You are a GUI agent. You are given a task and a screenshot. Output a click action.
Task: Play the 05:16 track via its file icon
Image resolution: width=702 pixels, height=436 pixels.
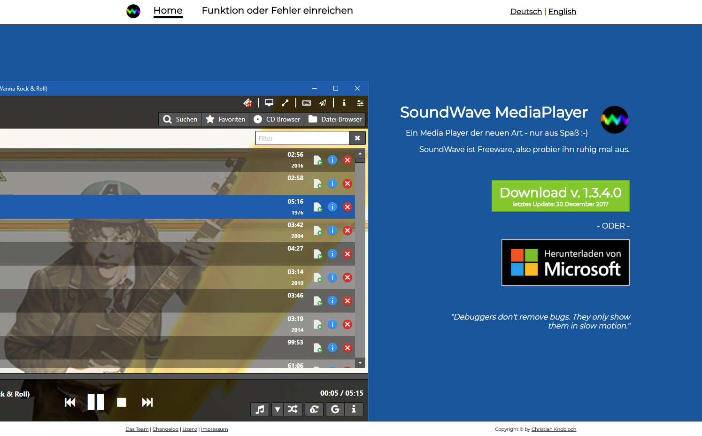click(318, 207)
